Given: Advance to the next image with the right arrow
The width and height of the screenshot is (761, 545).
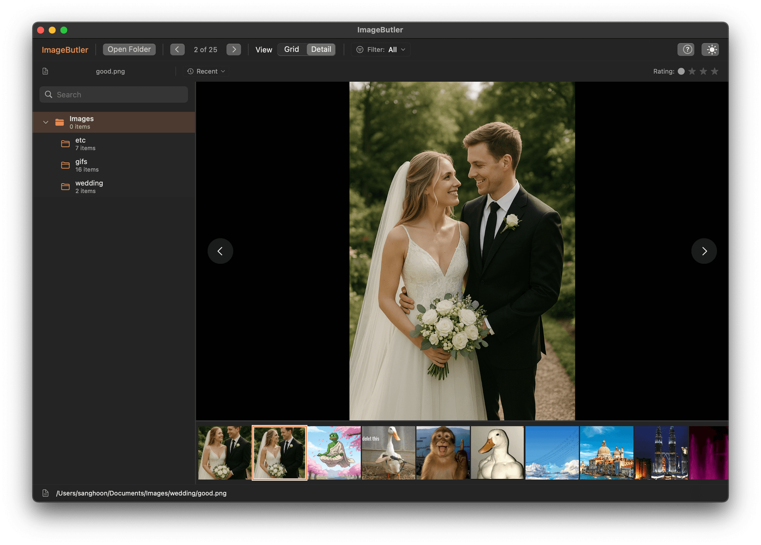Looking at the screenshot, I should point(704,251).
